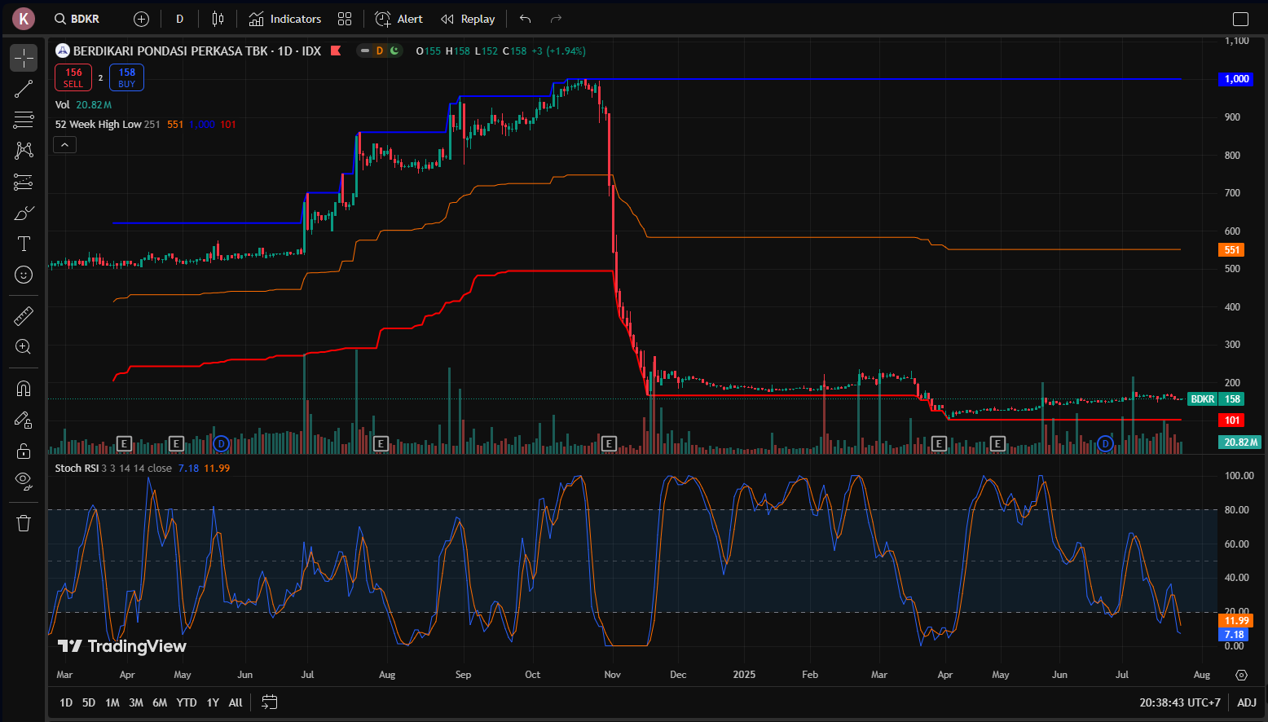Redo the chart action
This screenshot has height=722, width=1268.
tap(557, 19)
